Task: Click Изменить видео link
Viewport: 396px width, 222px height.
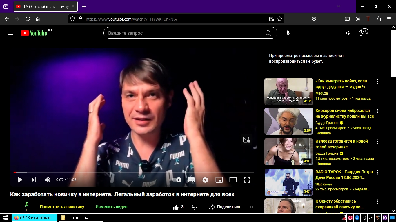Action: pyautogui.click(x=112, y=207)
